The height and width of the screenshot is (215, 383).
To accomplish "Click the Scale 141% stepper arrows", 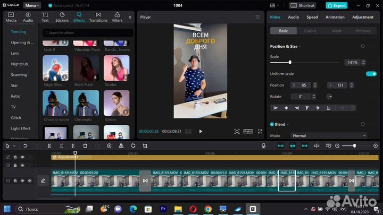I will click(363, 63).
